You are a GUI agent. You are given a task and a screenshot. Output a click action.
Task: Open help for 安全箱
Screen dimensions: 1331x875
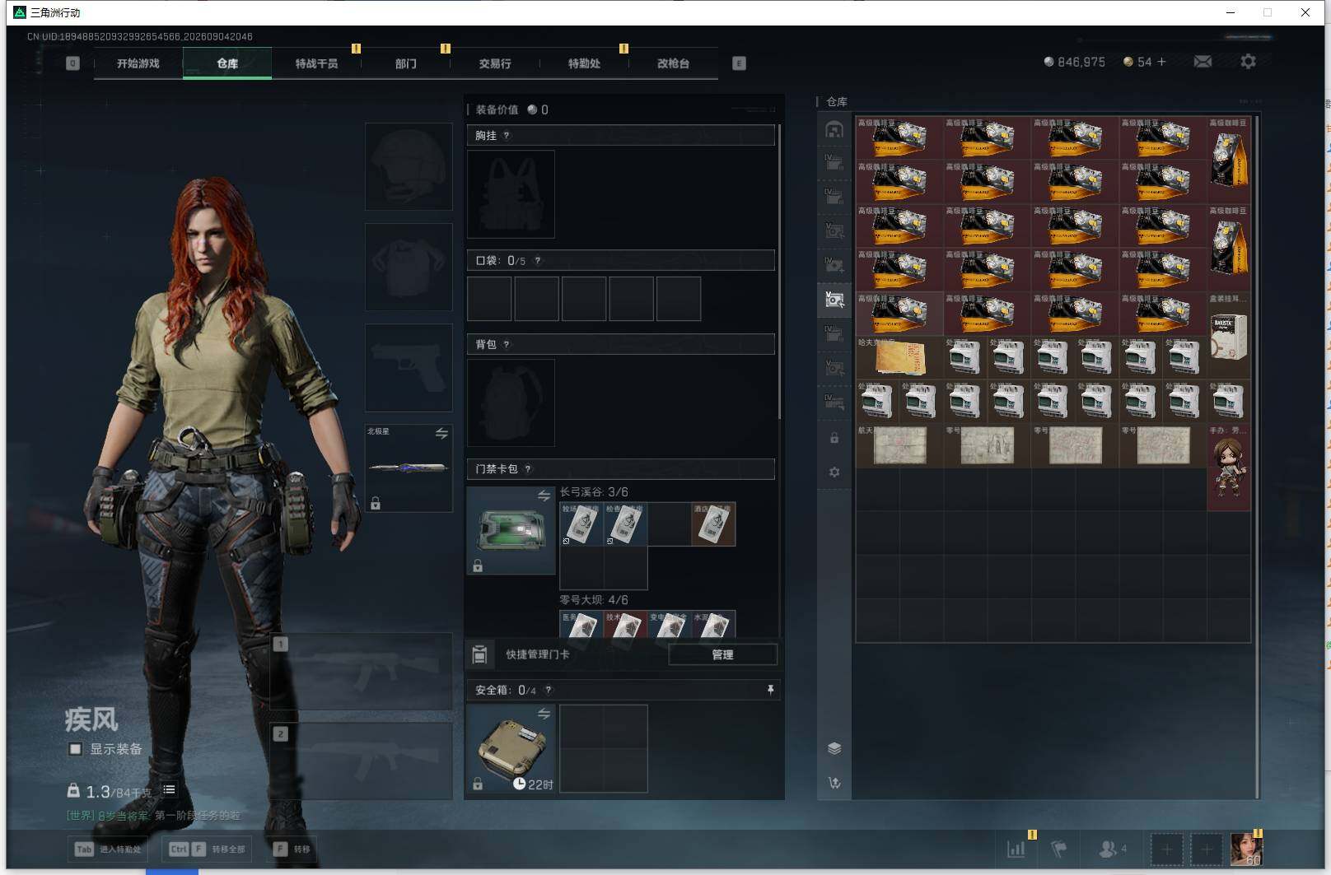pos(548,690)
